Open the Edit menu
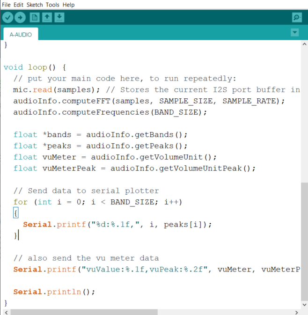Viewport: 308px width, 315px height. (18, 5)
